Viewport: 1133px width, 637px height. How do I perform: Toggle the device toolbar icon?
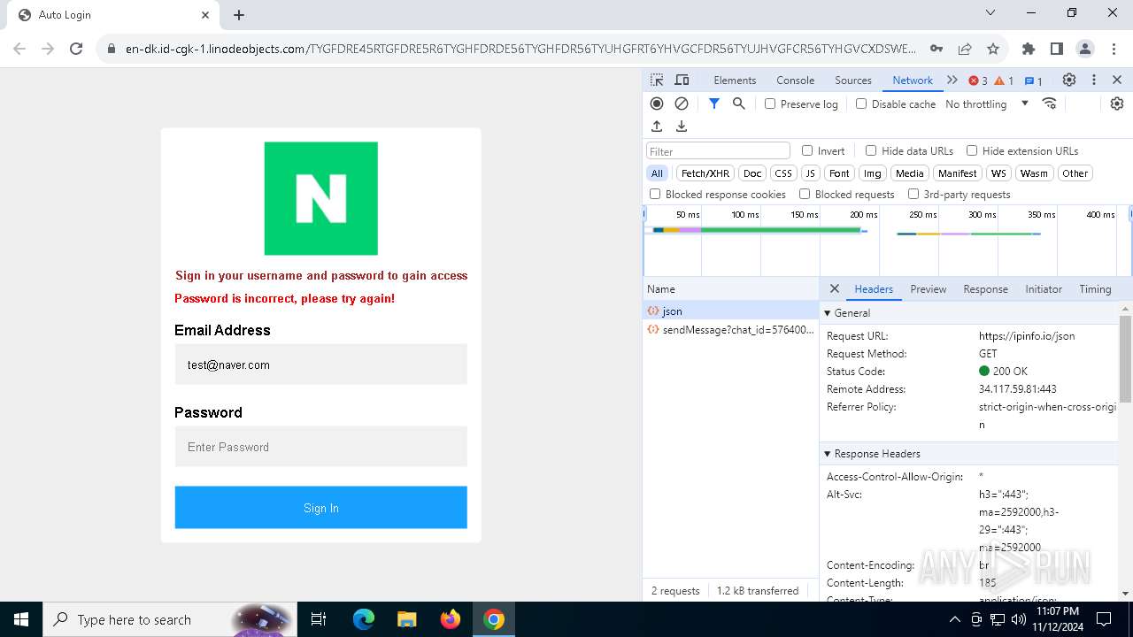coord(682,80)
